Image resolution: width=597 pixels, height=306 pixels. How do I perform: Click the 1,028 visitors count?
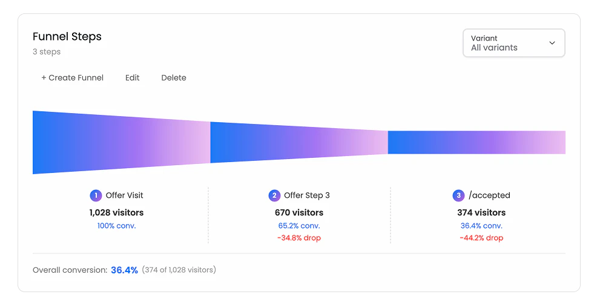116,212
